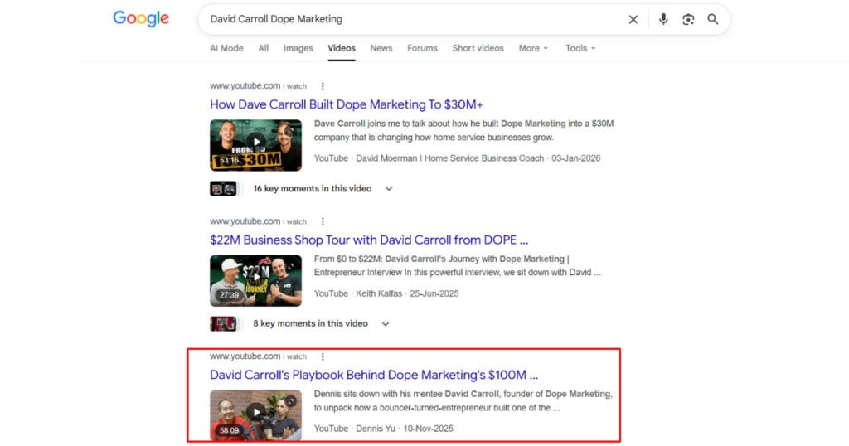Switch to the Forums tab
Screen dimensions: 849x446
pos(422,48)
